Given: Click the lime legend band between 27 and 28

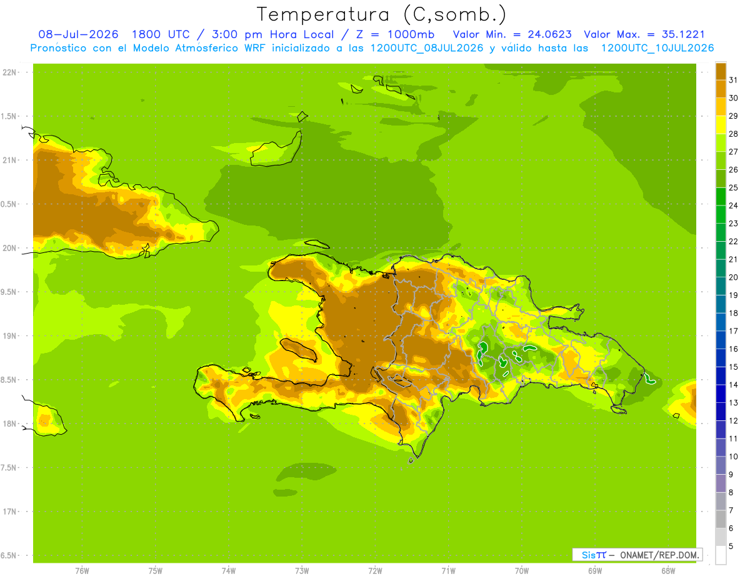Looking at the screenshot, I should coord(721,143).
